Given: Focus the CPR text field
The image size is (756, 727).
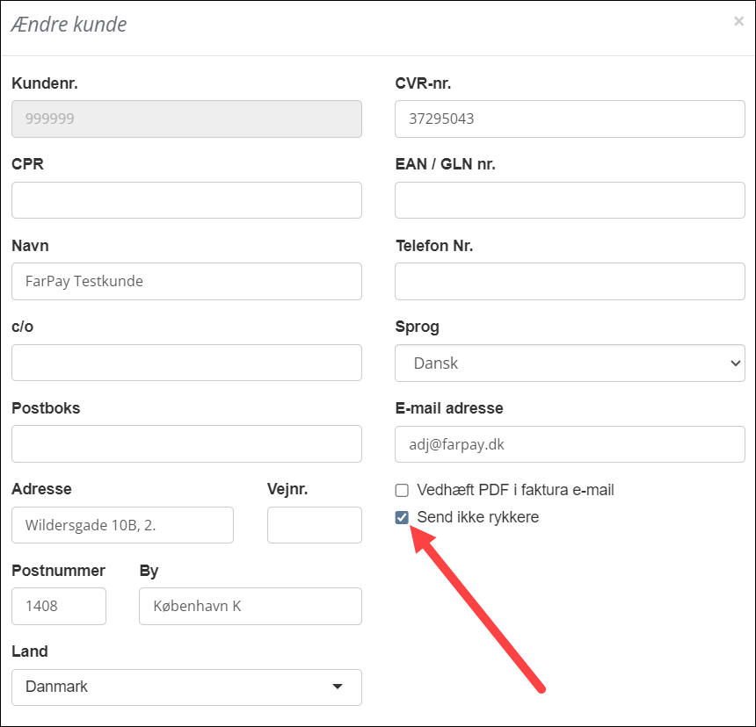Looking at the screenshot, I should point(186,200).
